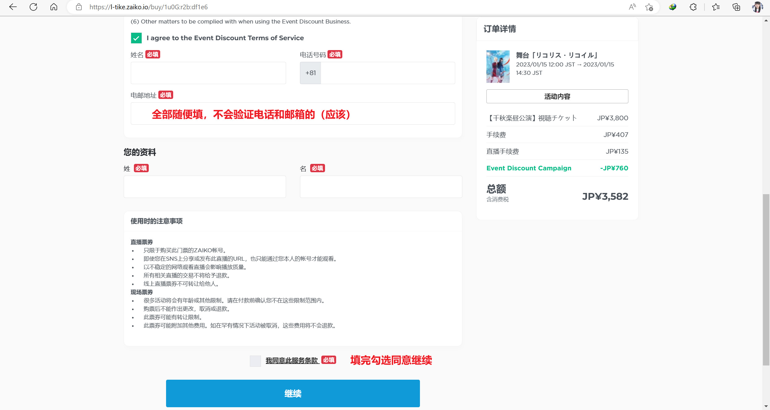The height and width of the screenshot is (410, 770).
Task: Open the Collections icon
Action: (x=736, y=7)
